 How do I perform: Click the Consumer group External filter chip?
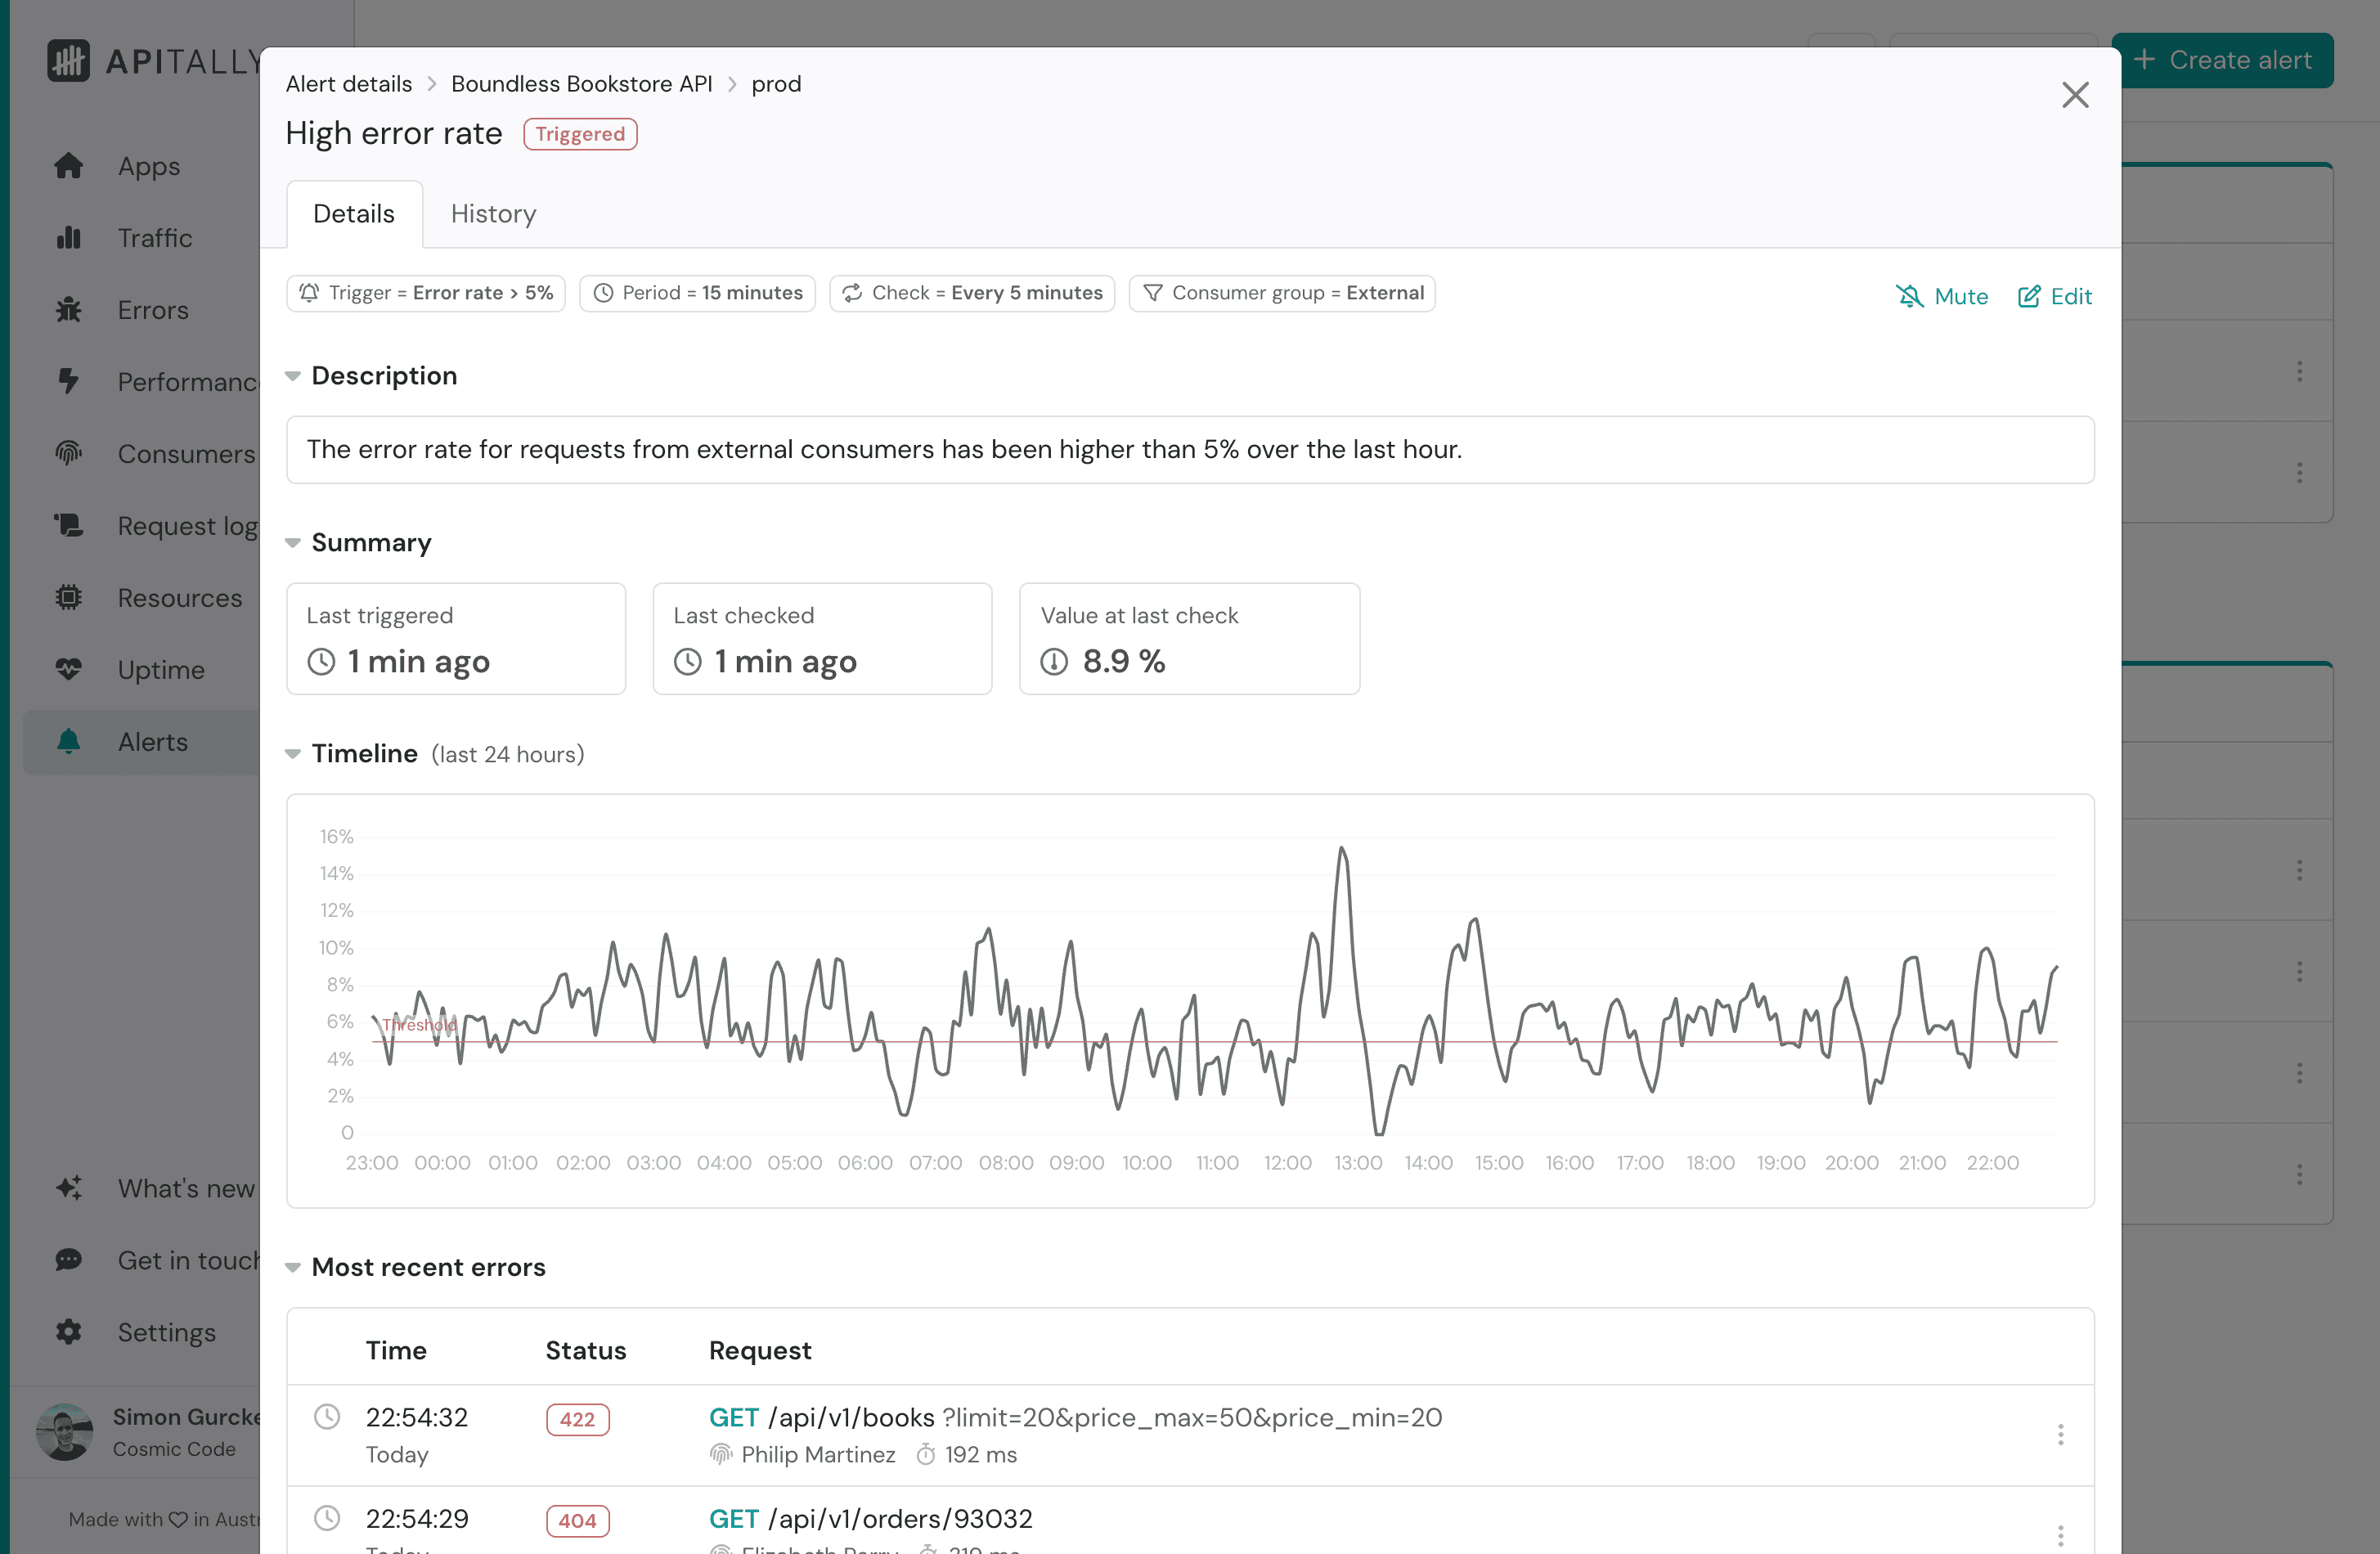1282,292
